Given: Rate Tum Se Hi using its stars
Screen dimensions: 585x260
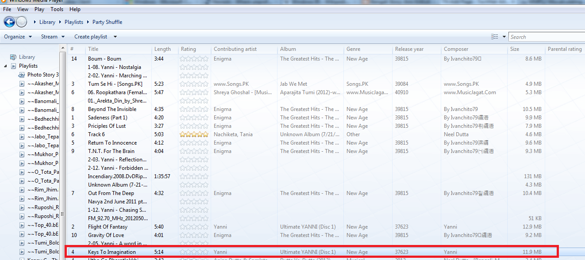Looking at the screenshot, I should [x=194, y=84].
